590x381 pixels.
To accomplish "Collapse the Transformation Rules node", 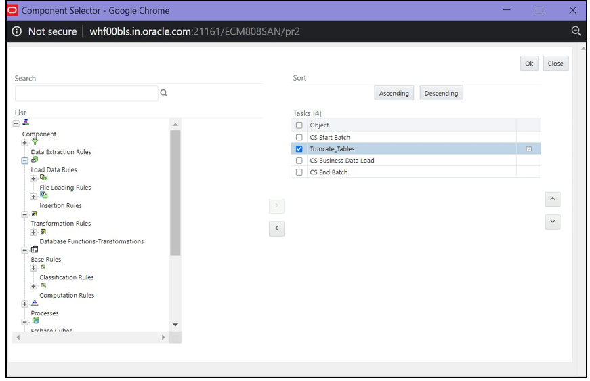I will pyautogui.click(x=25, y=214).
